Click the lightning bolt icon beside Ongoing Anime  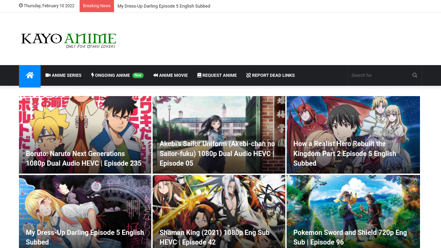(93, 75)
